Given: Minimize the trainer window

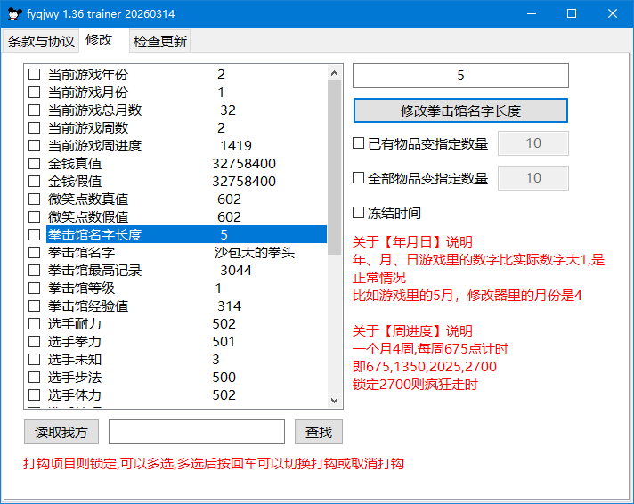Looking at the screenshot, I should pos(531,13).
